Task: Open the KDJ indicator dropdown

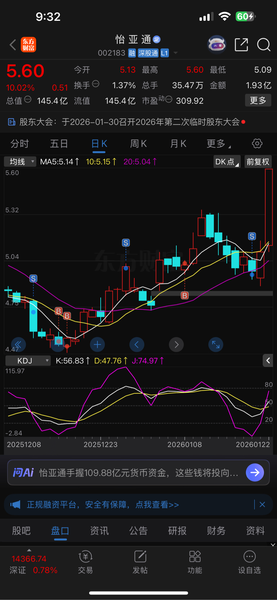Action: (27, 361)
